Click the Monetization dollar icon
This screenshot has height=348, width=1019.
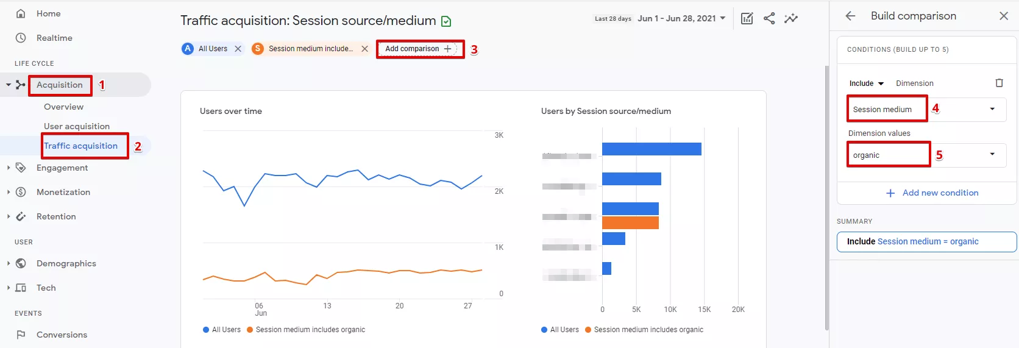click(21, 192)
